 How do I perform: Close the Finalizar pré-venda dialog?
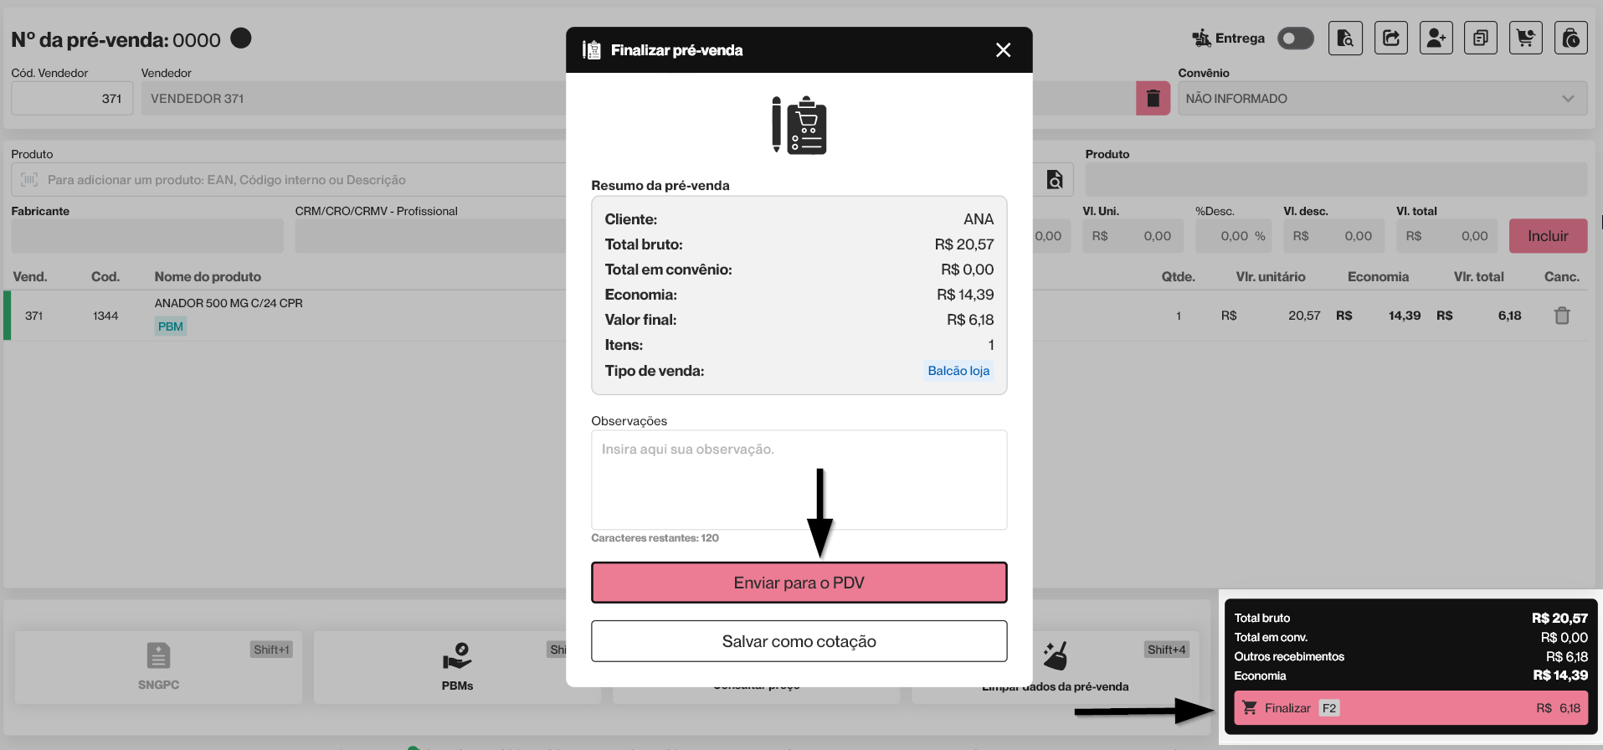click(1003, 50)
